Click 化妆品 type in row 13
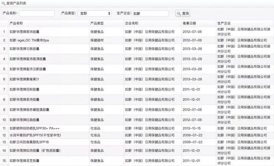Viewport: 274px width, 166px height. (95, 142)
